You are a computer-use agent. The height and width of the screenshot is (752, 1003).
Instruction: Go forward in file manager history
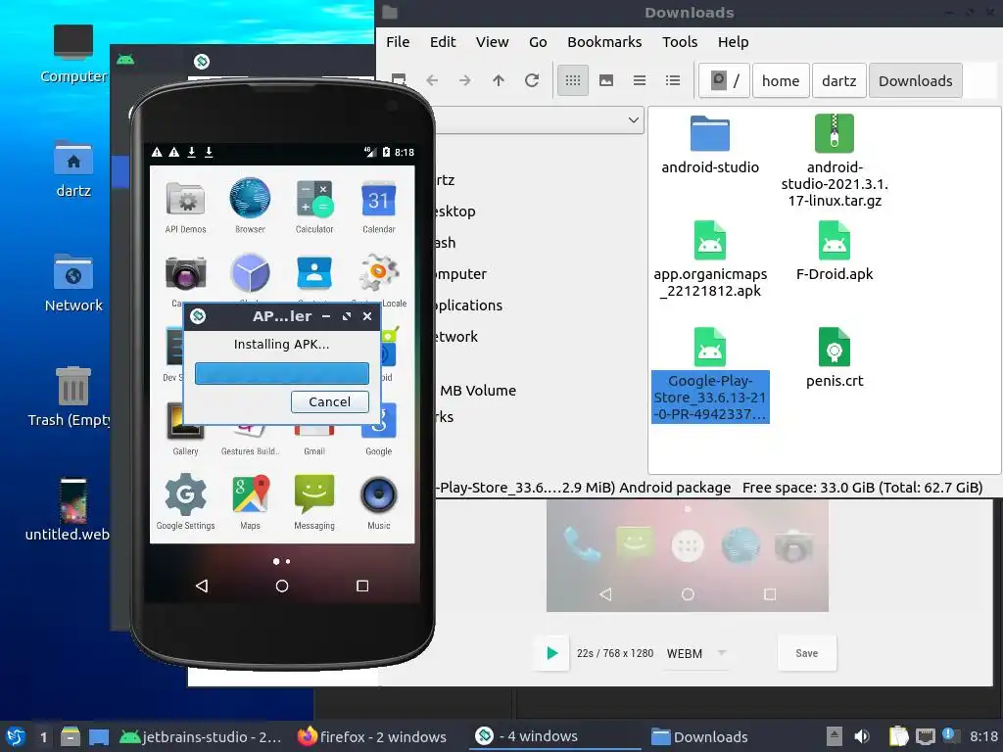point(465,80)
